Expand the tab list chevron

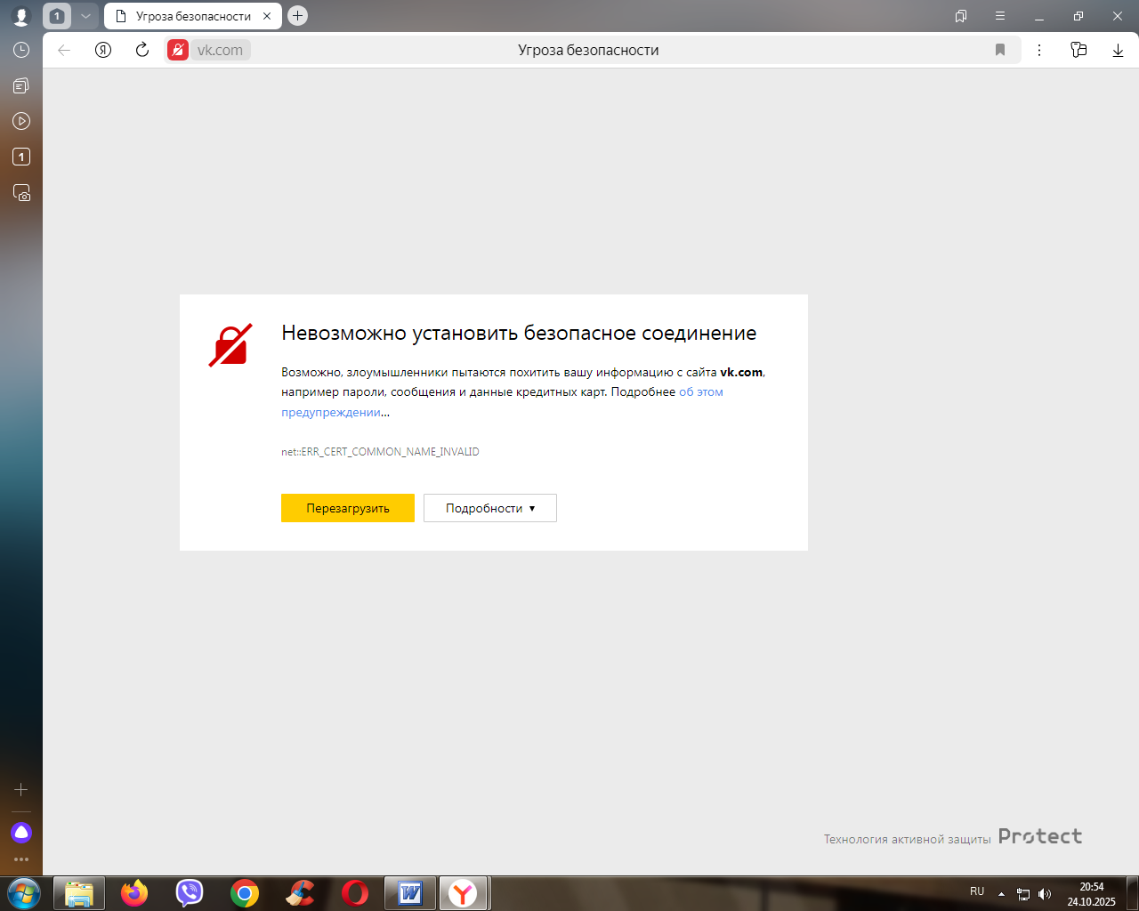(x=85, y=16)
